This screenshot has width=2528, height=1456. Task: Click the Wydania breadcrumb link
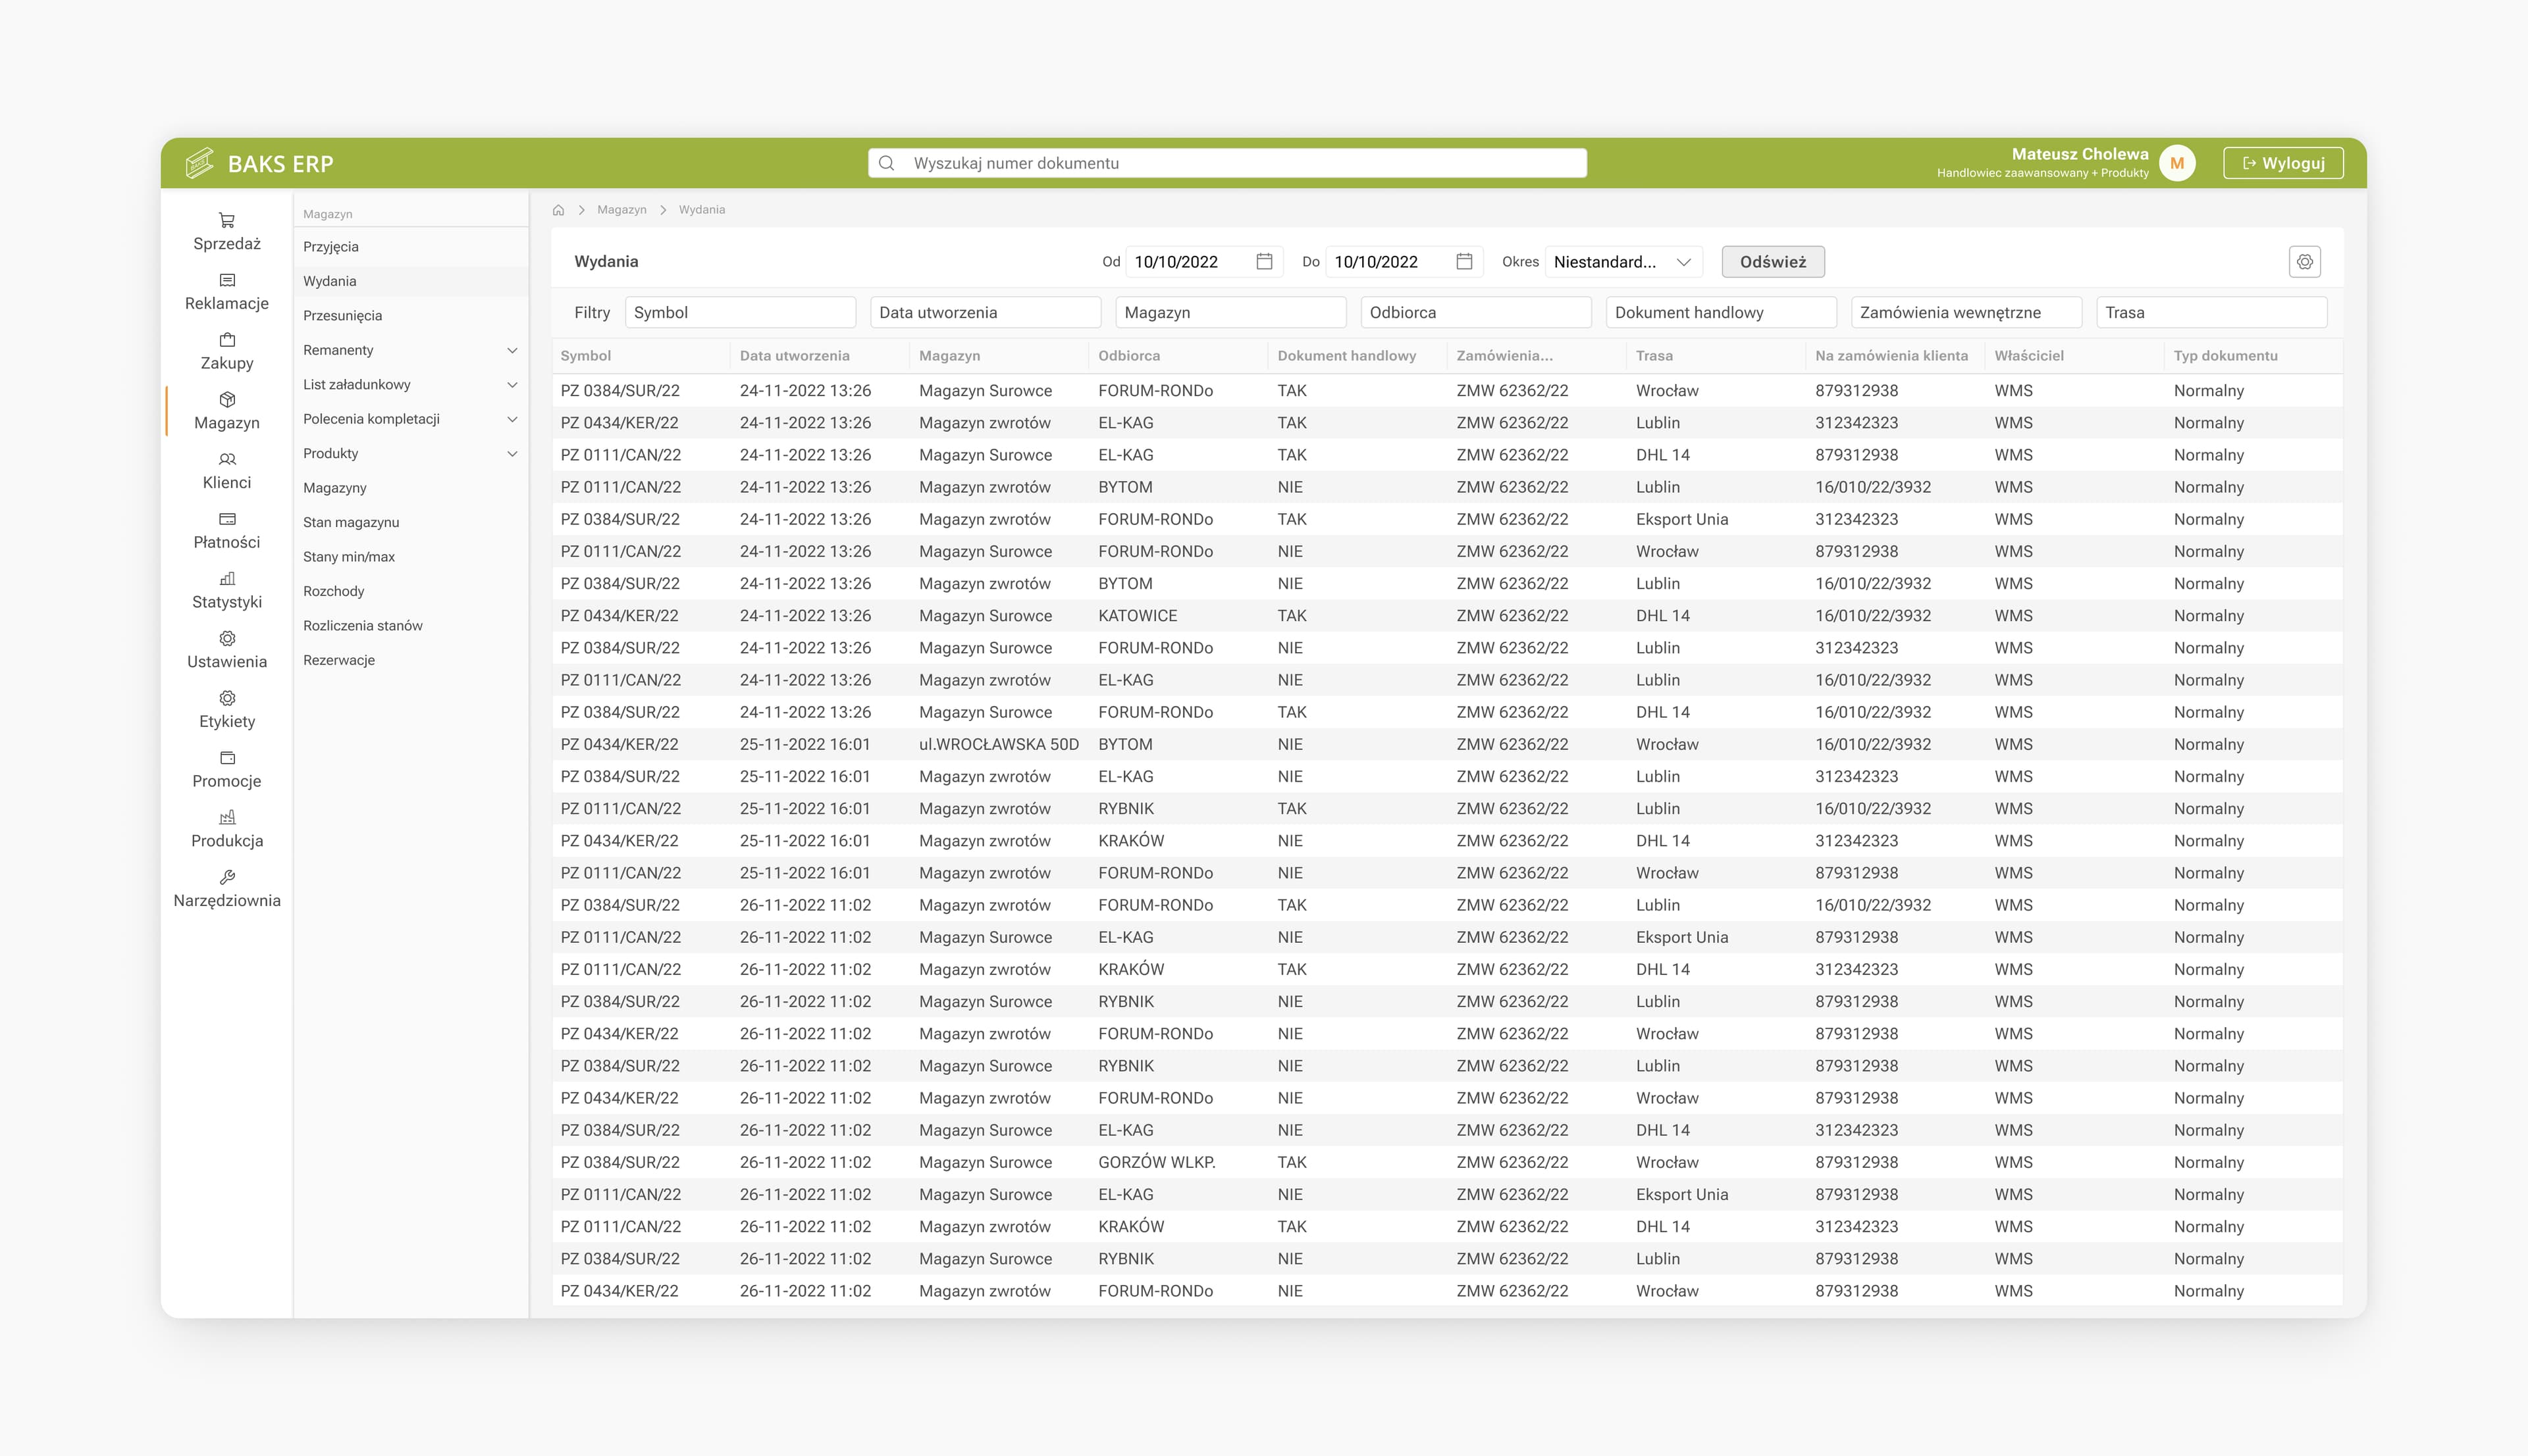[701, 210]
